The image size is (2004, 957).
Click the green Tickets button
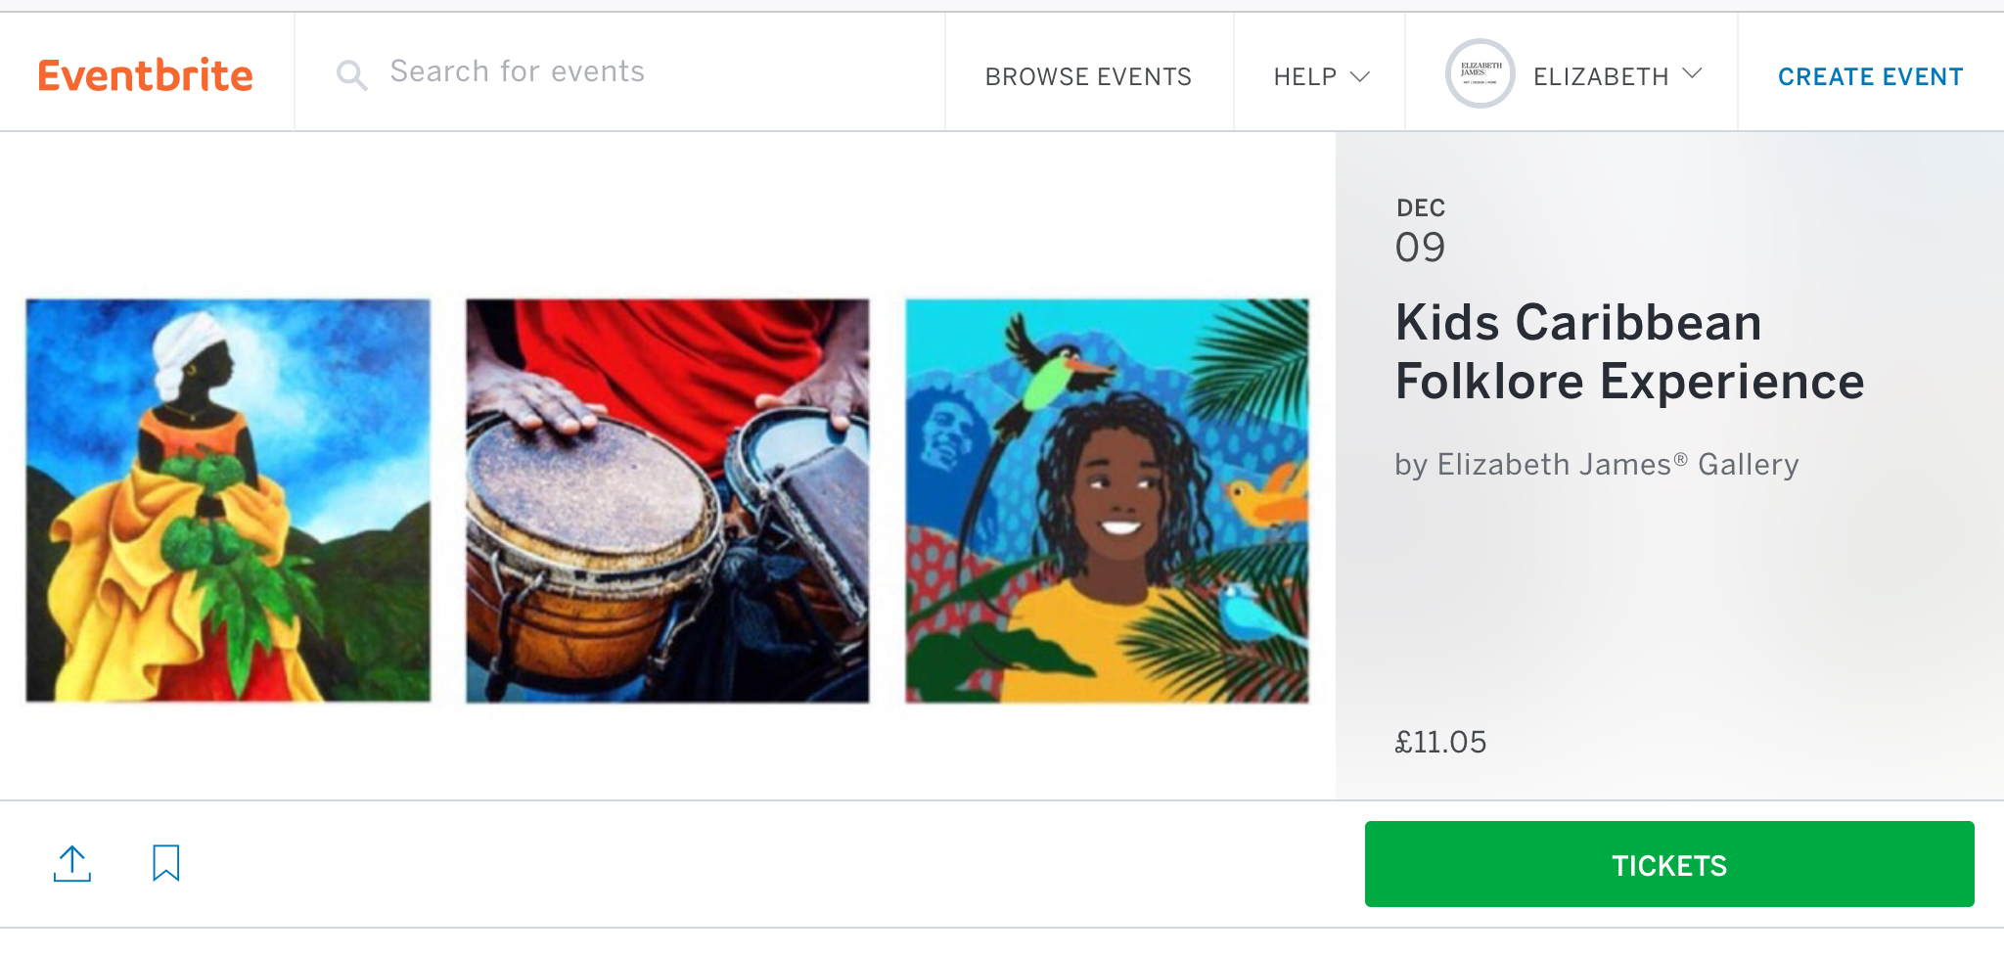[1669, 864]
